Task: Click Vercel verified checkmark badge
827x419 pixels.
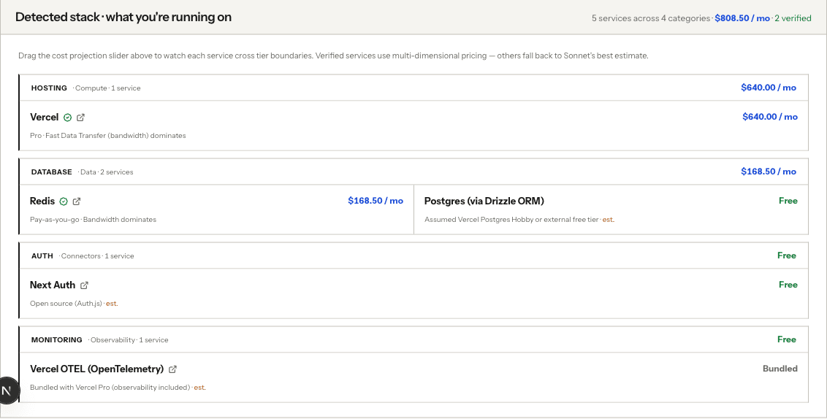Action: coord(67,118)
